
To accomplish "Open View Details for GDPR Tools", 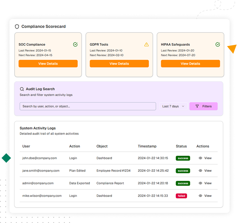I will [x=119, y=64].
